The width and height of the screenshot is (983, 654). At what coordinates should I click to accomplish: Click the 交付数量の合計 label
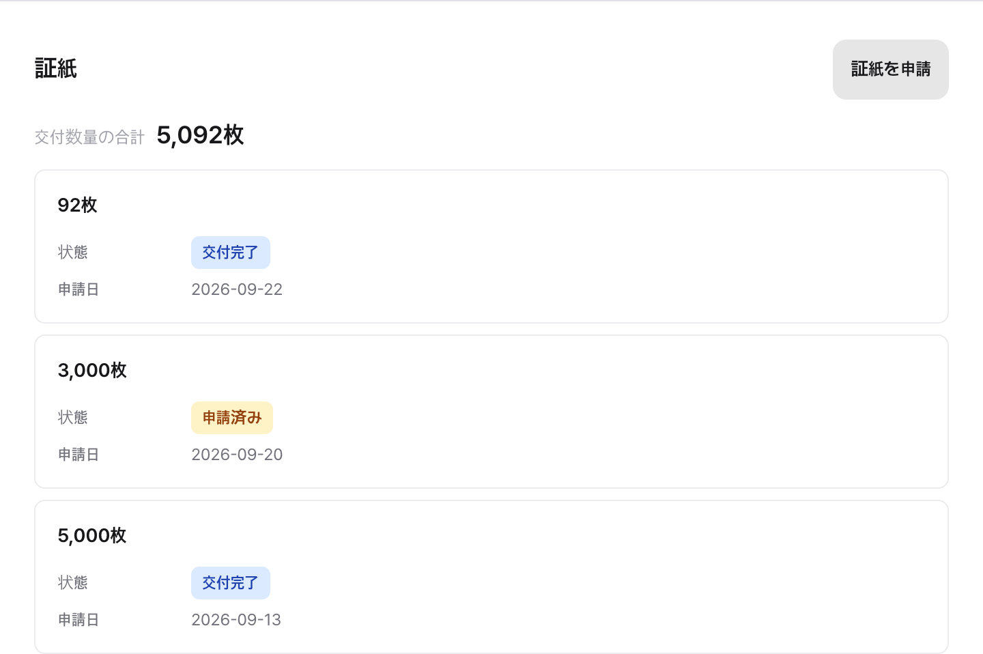tap(89, 137)
